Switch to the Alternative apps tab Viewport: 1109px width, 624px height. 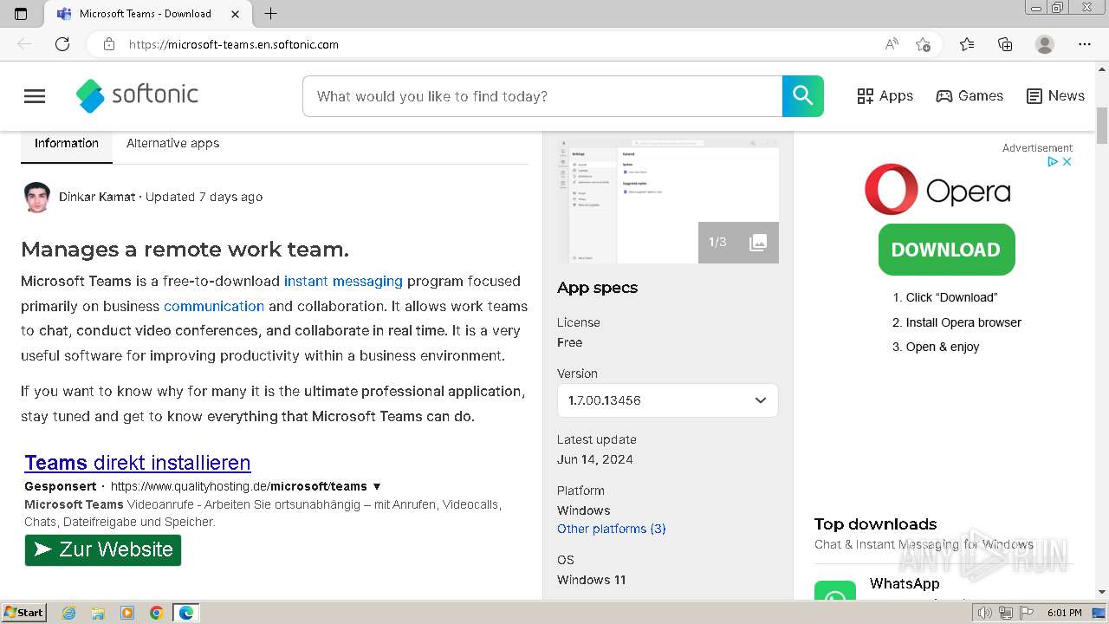coord(172,144)
